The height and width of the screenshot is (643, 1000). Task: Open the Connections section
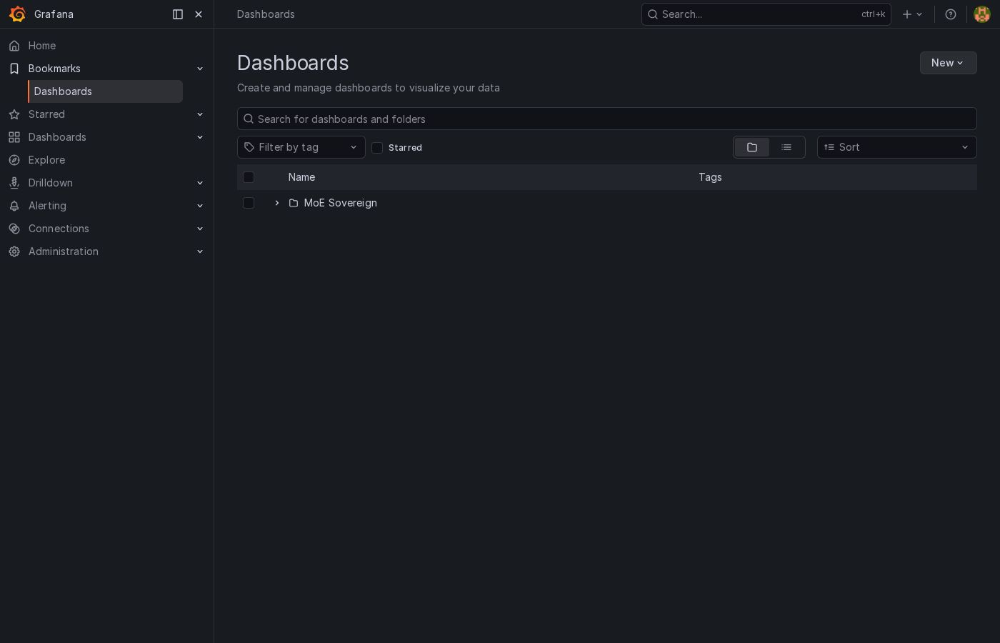click(59, 229)
